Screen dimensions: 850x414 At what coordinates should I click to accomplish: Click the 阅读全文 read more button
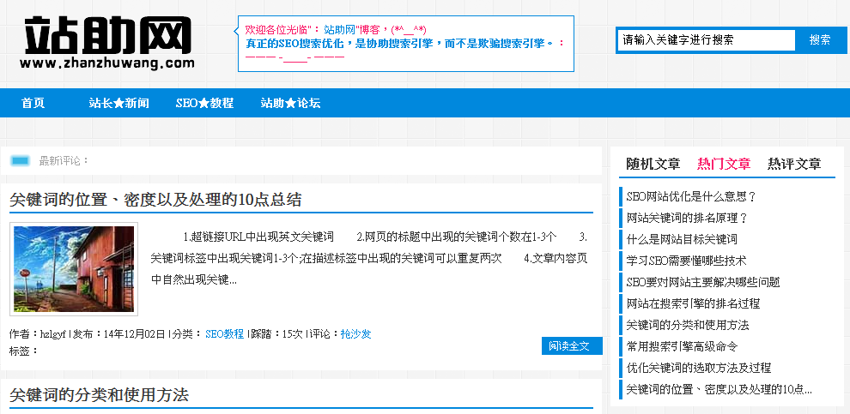569,346
